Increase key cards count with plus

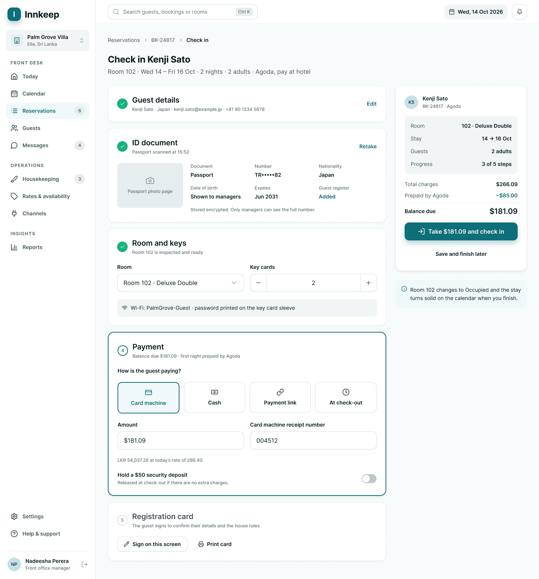pyautogui.click(x=368, y=283)
